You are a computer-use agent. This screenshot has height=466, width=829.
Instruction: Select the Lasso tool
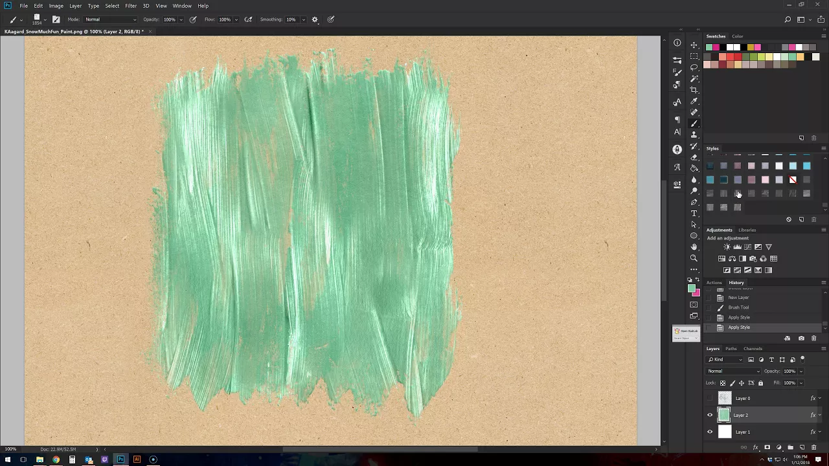click(694, 67)
